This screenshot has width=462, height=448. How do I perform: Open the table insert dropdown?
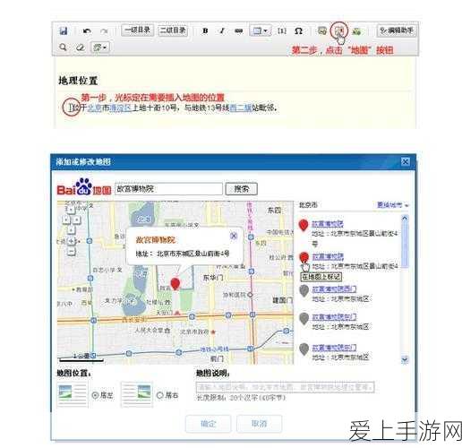(260, 30)
